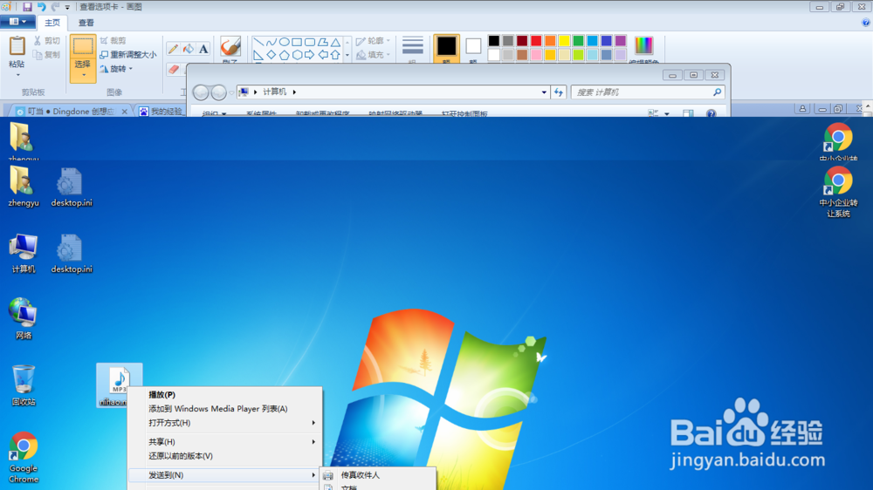Viewport: 873px width, 490px height.
Task: Choose the Rounded rectangle shape
Action: tap(310, 42)
